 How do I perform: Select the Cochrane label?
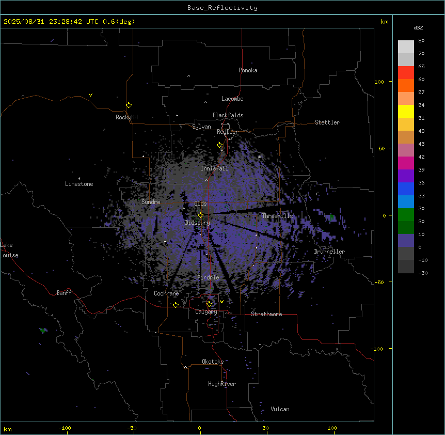click(x=166, y=293)
